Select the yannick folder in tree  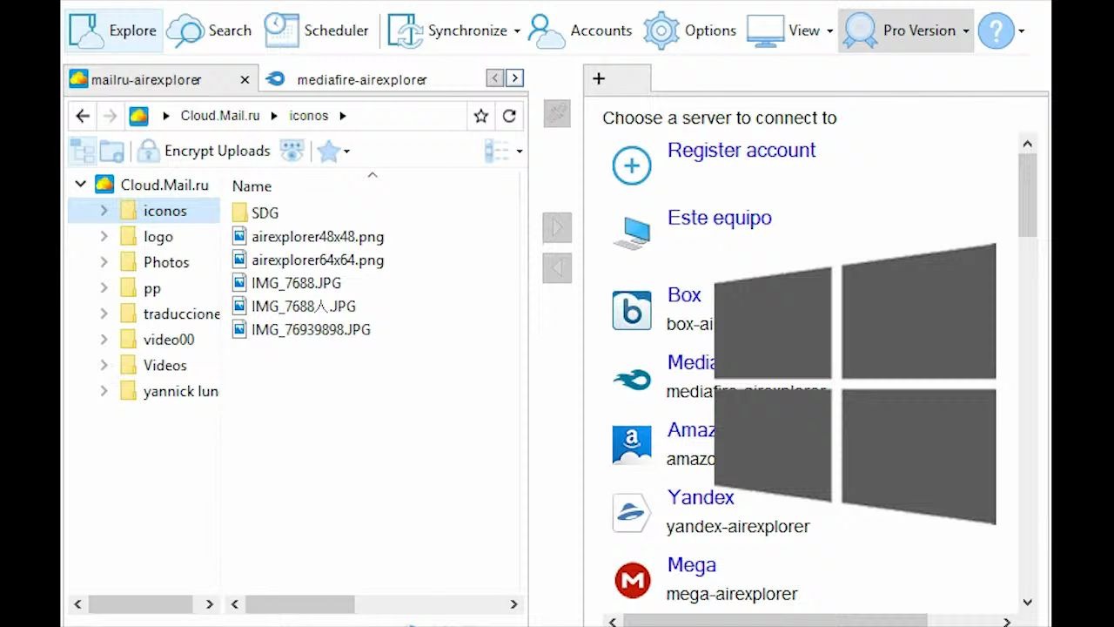[180, 392]
